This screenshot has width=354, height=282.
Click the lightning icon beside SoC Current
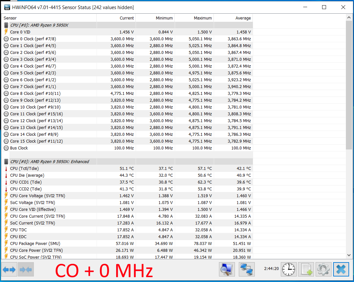[x=6, y=223]
